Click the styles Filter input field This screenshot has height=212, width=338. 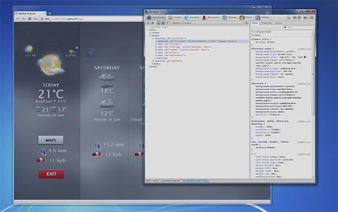click(x=299, y=27)
